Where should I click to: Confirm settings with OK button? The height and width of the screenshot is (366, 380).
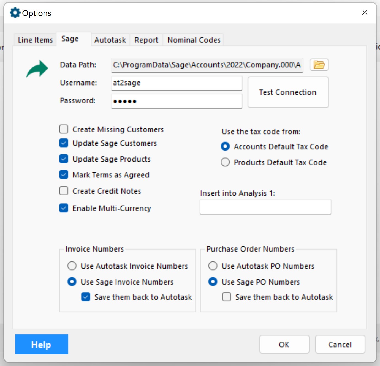[x=284, y=344]
